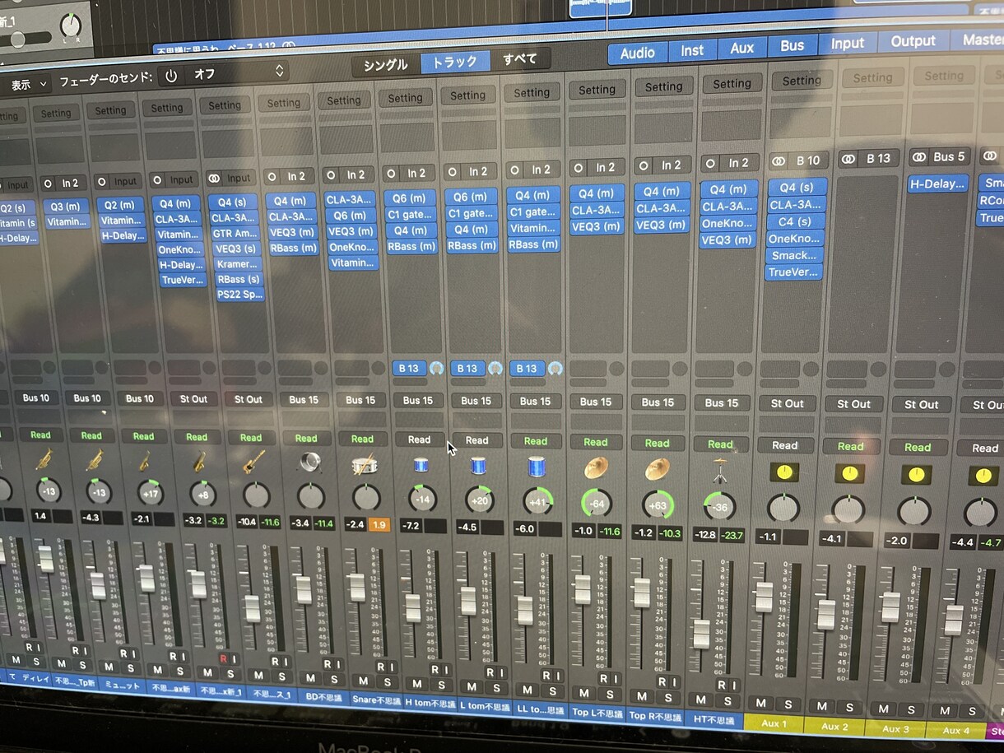Image resolution: width=1004 pixels, height=753 pixels.
Task: Switch to the すべて mixer view
Action: tap(520, 59)
